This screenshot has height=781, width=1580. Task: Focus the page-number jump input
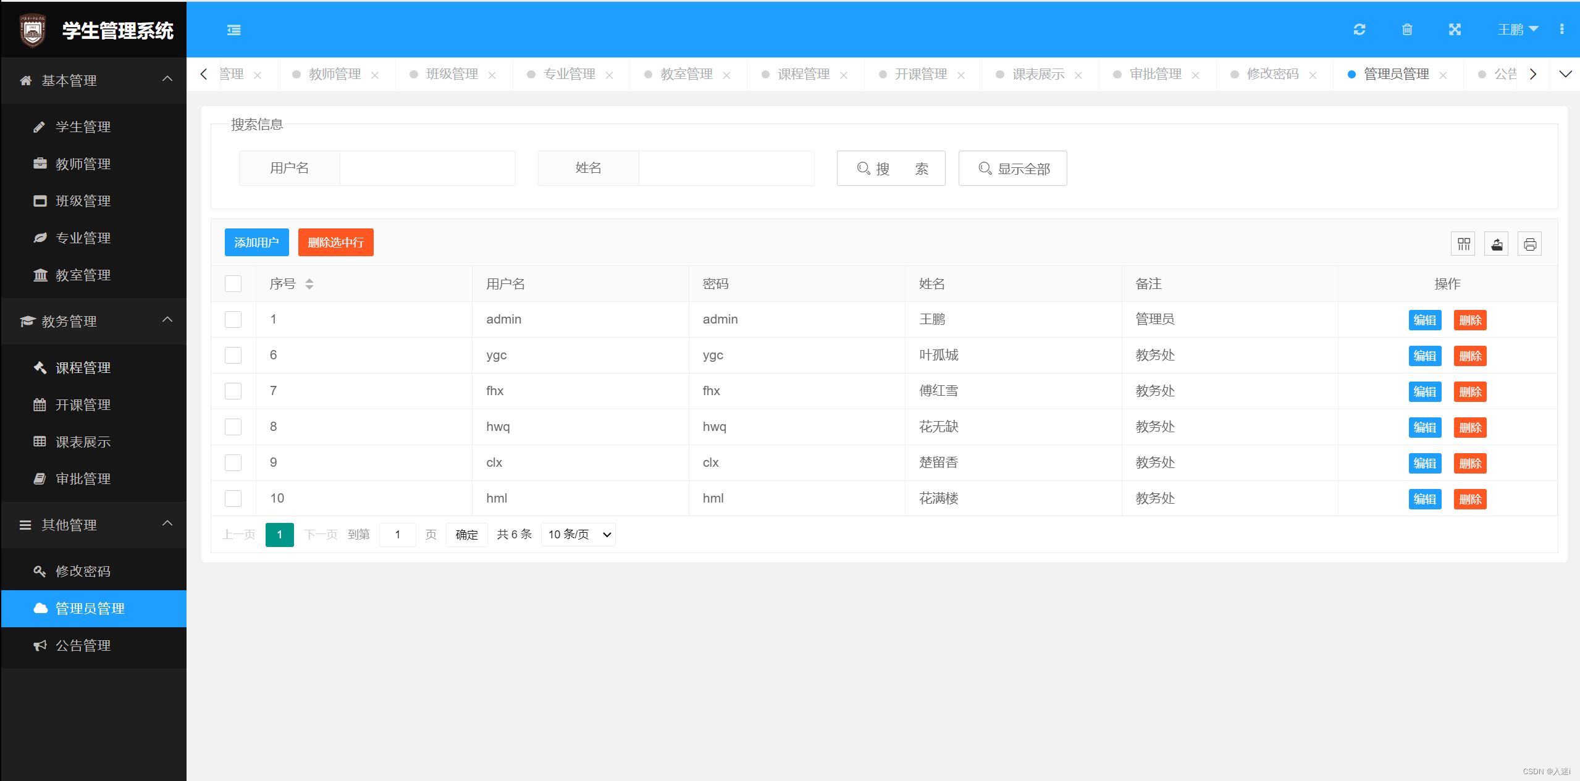click(x=397, y=535)
